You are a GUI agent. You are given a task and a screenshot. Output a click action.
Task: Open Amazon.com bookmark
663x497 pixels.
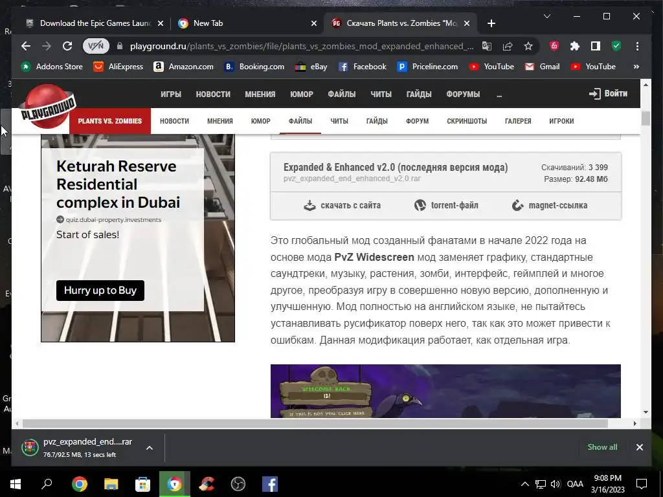click(x=183, y=67)
